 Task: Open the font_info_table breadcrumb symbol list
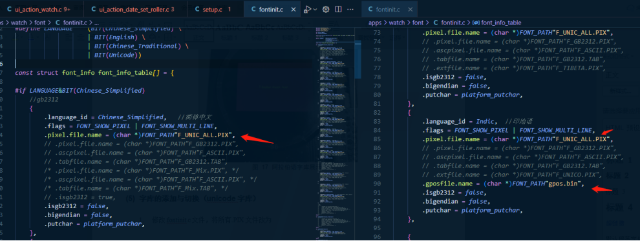click(x=501, y=23)
